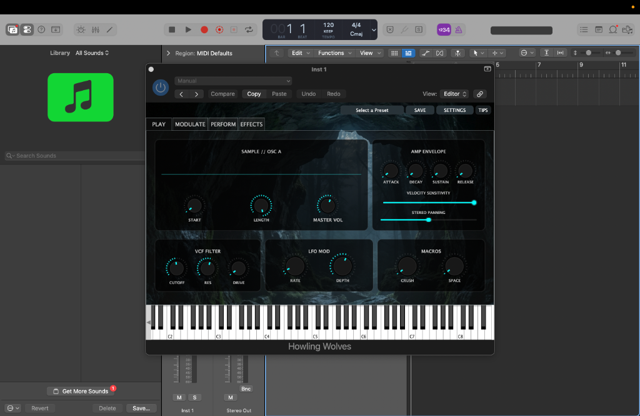Image resolution: width=640 pixels, height=416 pixels.
Task: Open the Loop Browser icon top right
Action: [612, 29]
